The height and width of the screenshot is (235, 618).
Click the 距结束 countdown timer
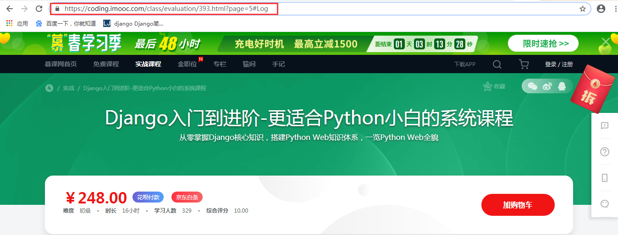click(x=424, y=44)
